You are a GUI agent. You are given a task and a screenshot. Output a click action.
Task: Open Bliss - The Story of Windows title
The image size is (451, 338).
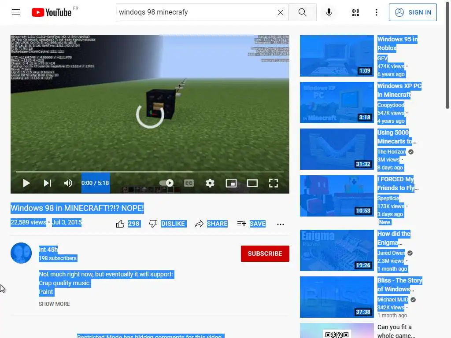point(399,285)
